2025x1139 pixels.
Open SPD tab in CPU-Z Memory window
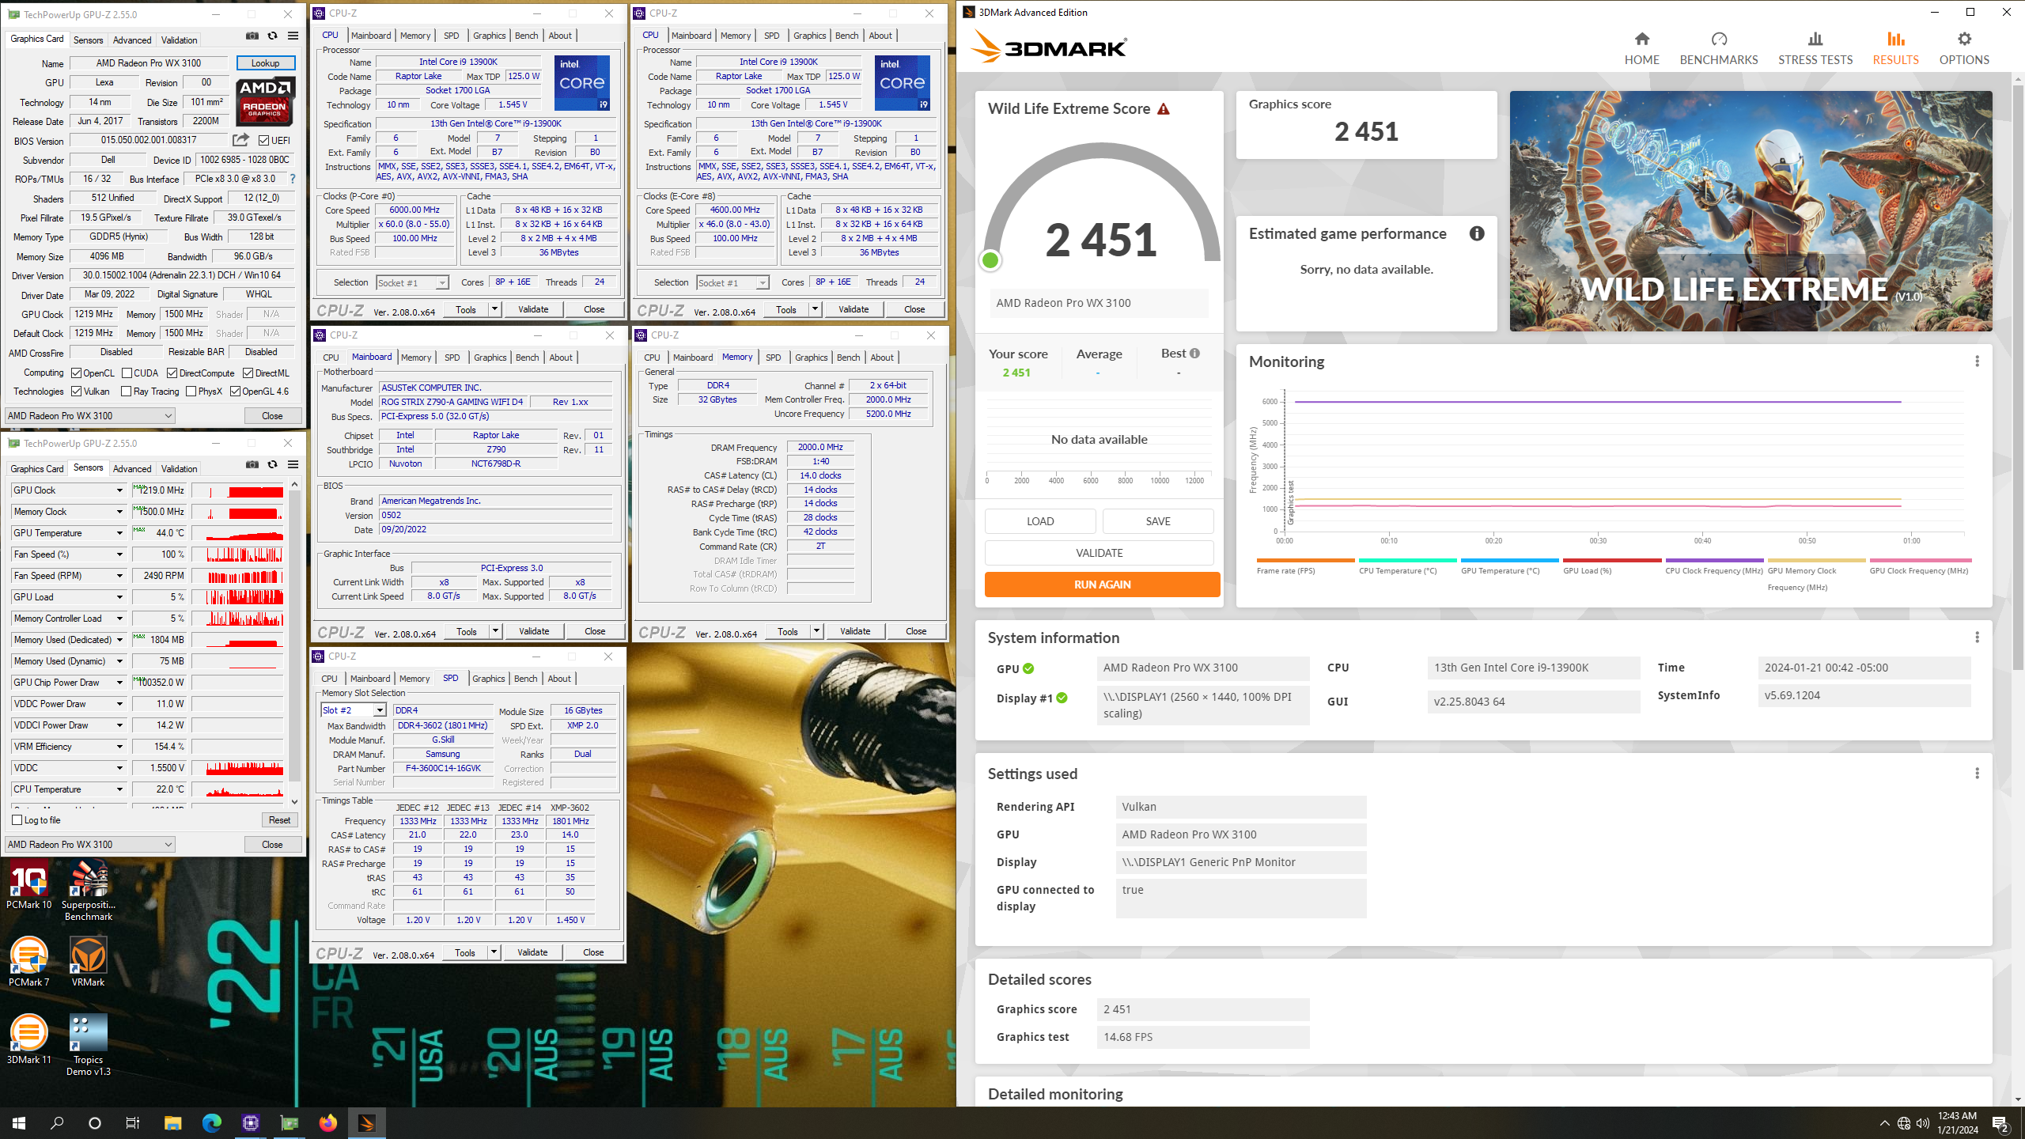coord(773,358)
